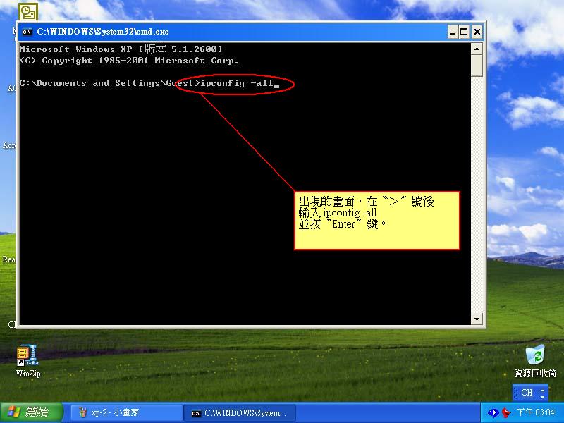
Task: Maximize the cmd.exe window
Action: click(x=464, y=32)
